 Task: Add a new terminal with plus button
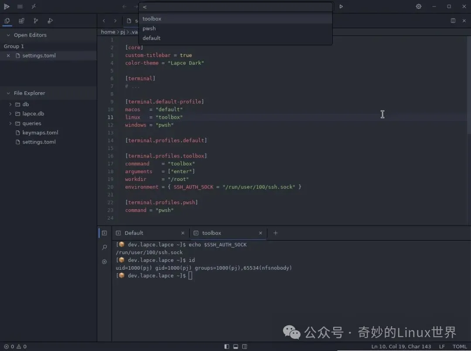tap(275, 233)
